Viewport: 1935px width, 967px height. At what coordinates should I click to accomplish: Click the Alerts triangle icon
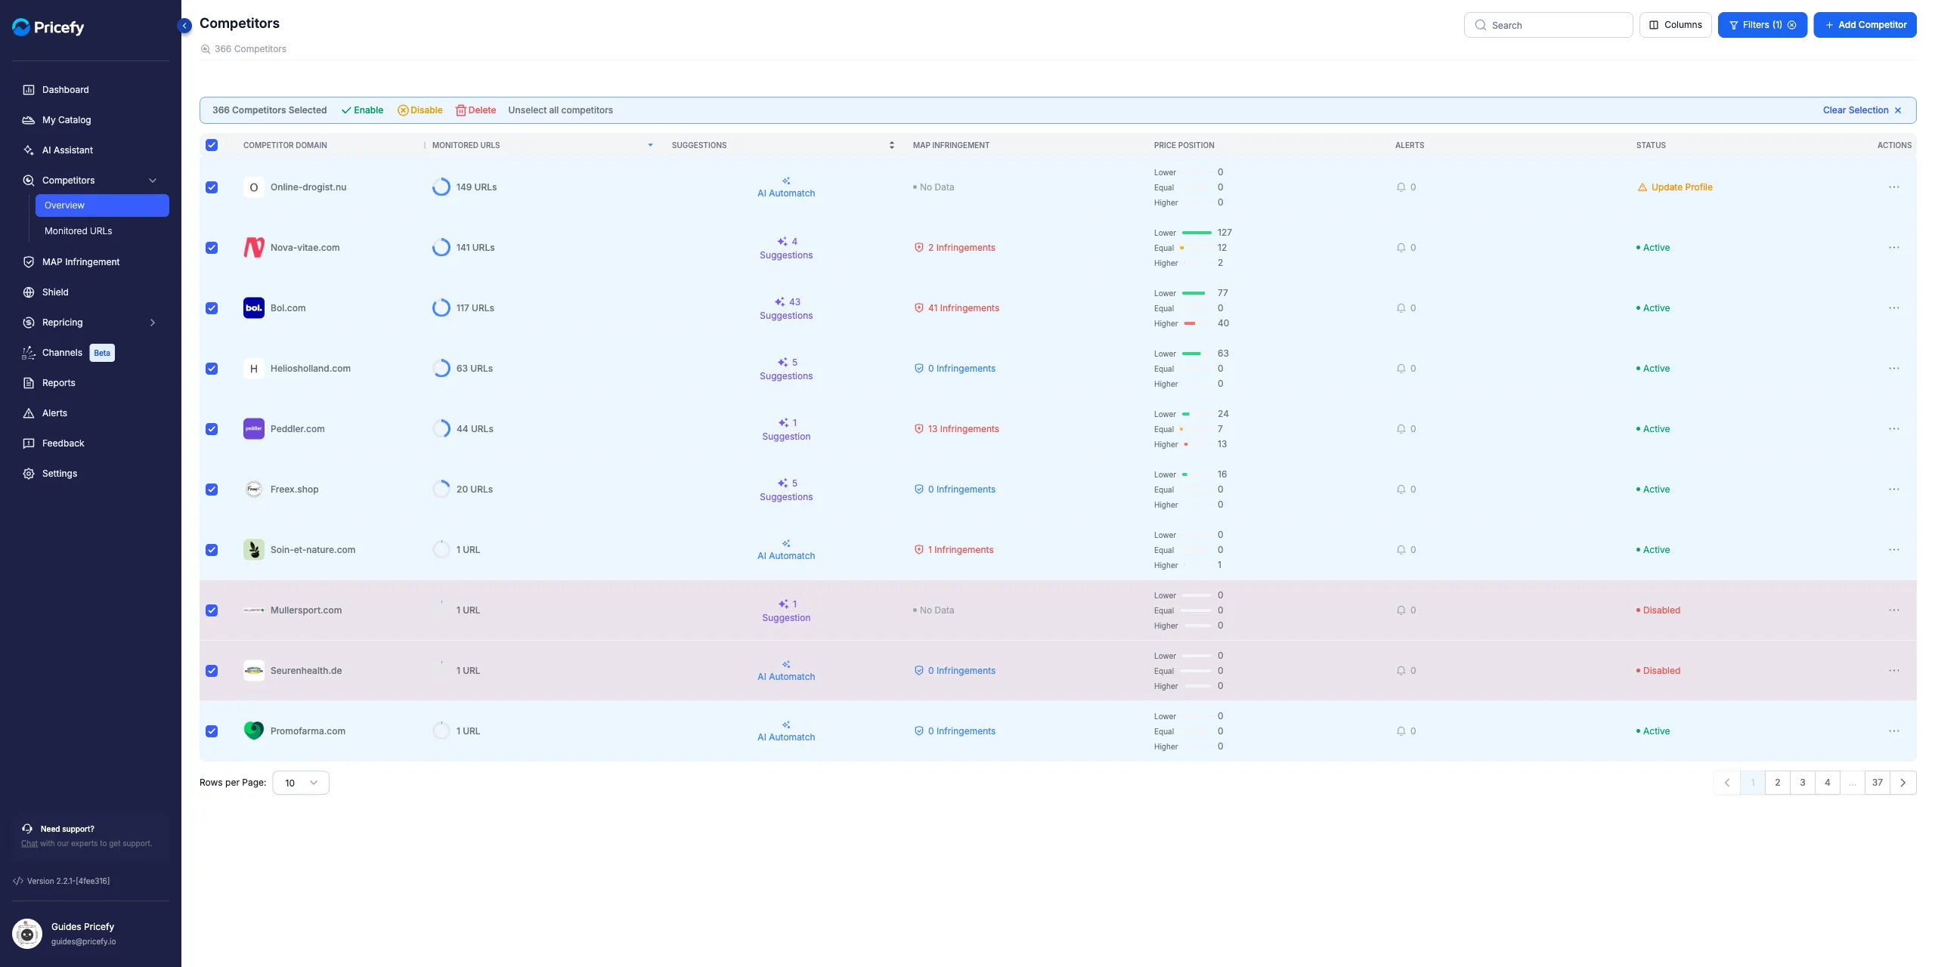coord(29,413)
